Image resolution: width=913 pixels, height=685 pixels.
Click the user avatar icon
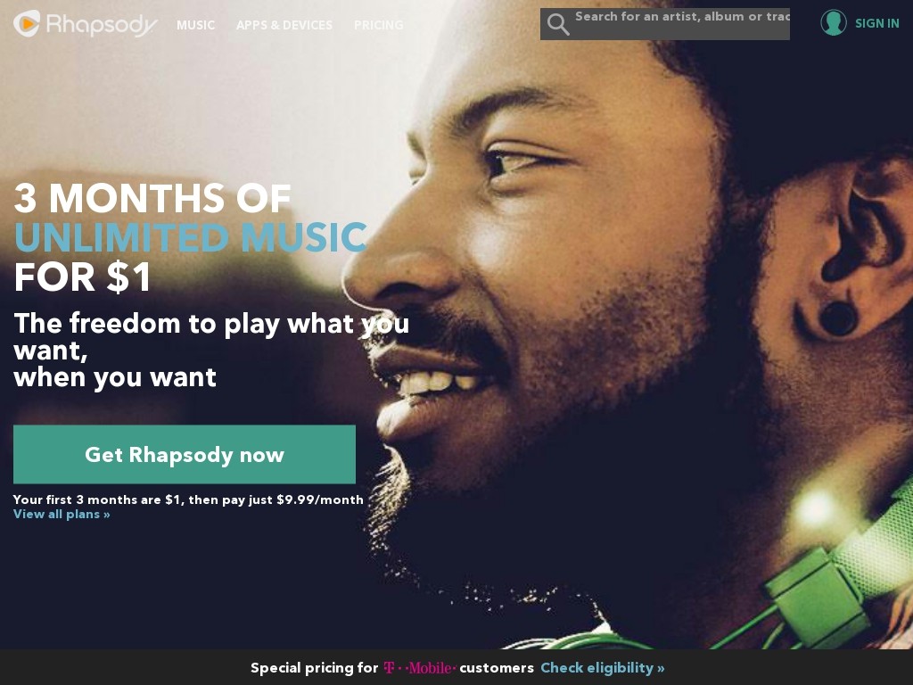tap(834, 22)
